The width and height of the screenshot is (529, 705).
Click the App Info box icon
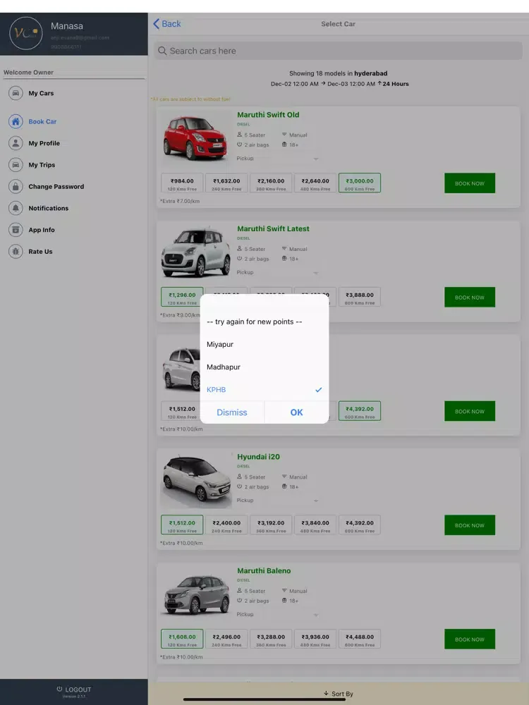tap(16, 229)
